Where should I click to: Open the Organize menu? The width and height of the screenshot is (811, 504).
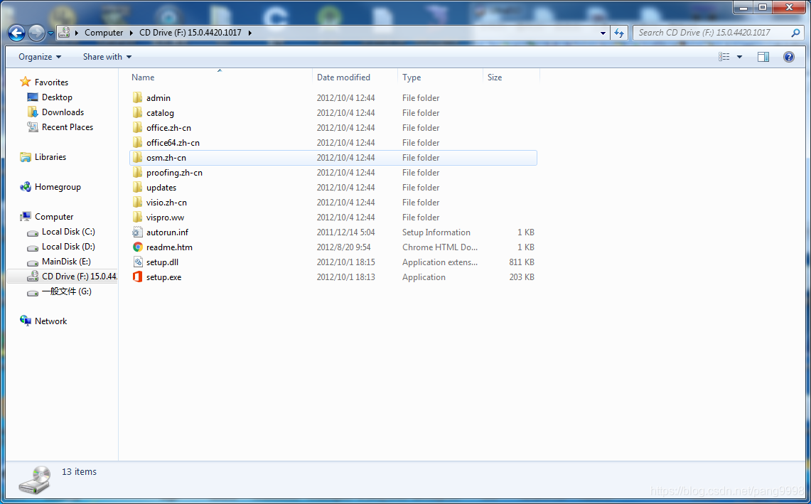(x=40, y=56)
